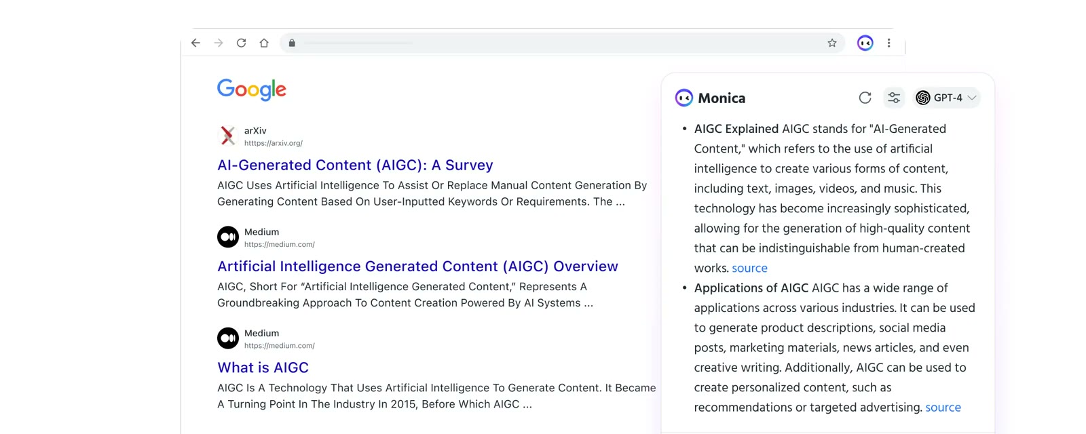Open the https://arxiv.org/ URL text

click(x=274, y=143)
